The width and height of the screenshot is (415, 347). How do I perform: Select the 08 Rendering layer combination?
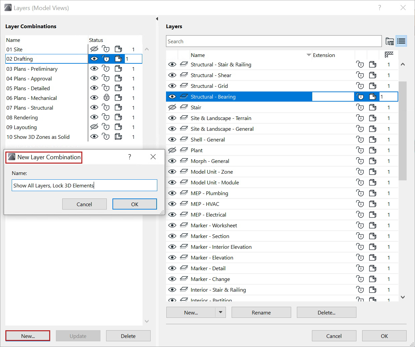(22, 117)
